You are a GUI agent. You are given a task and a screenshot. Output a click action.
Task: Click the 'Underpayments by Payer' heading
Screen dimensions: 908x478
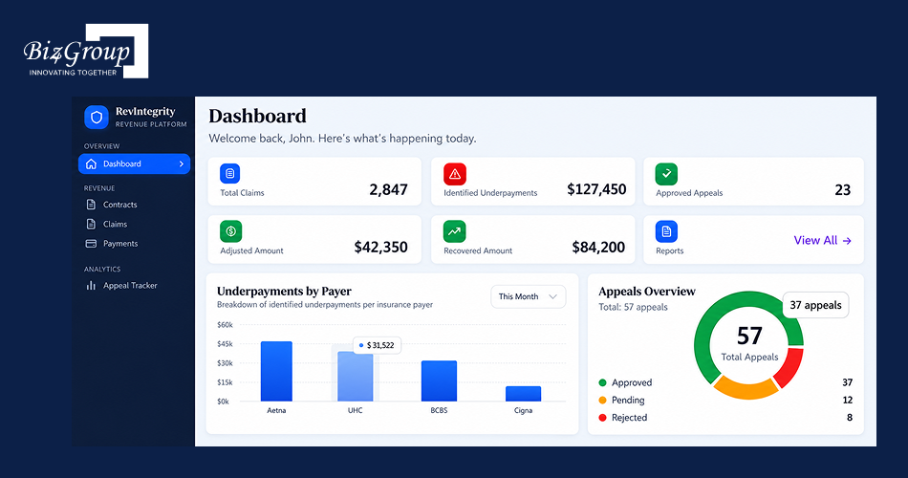(284, 292)
